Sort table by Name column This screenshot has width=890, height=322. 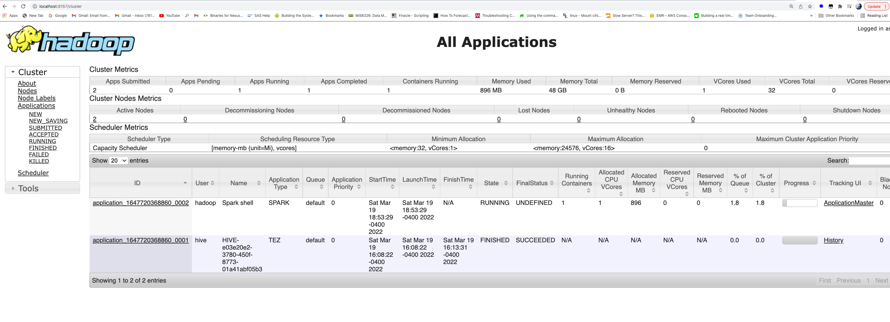(x=242, y=183)
